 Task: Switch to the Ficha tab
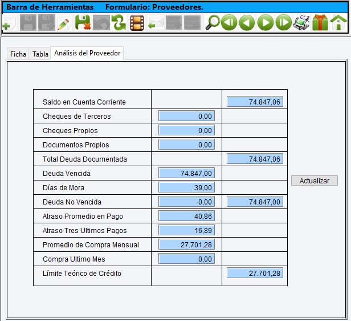coord(18,54)
